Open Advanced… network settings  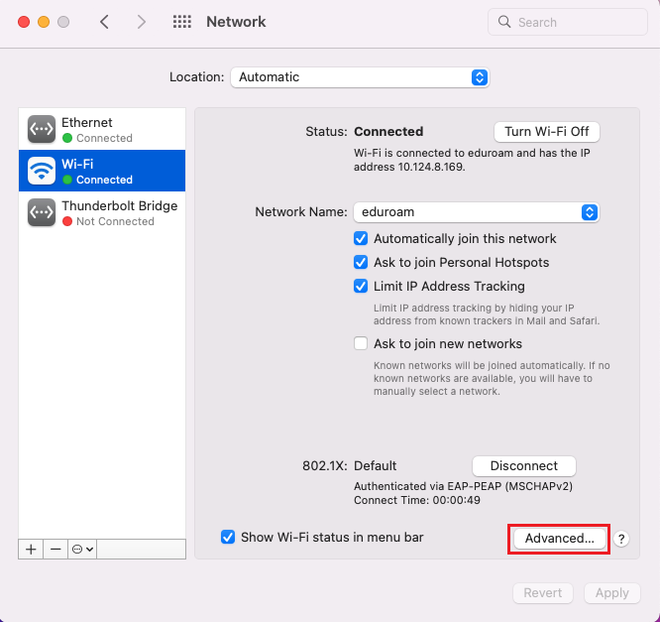(x=559, y=538)
